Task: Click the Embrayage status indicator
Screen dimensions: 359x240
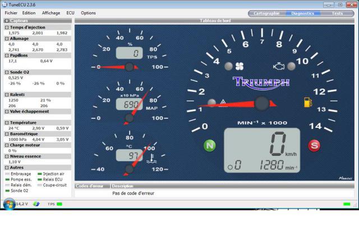Action: 7,174
